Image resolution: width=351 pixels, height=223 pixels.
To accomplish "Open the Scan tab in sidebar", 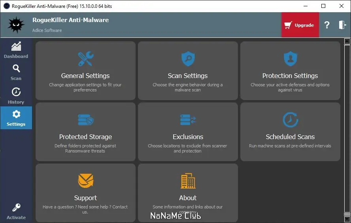I will pos(16,72).
